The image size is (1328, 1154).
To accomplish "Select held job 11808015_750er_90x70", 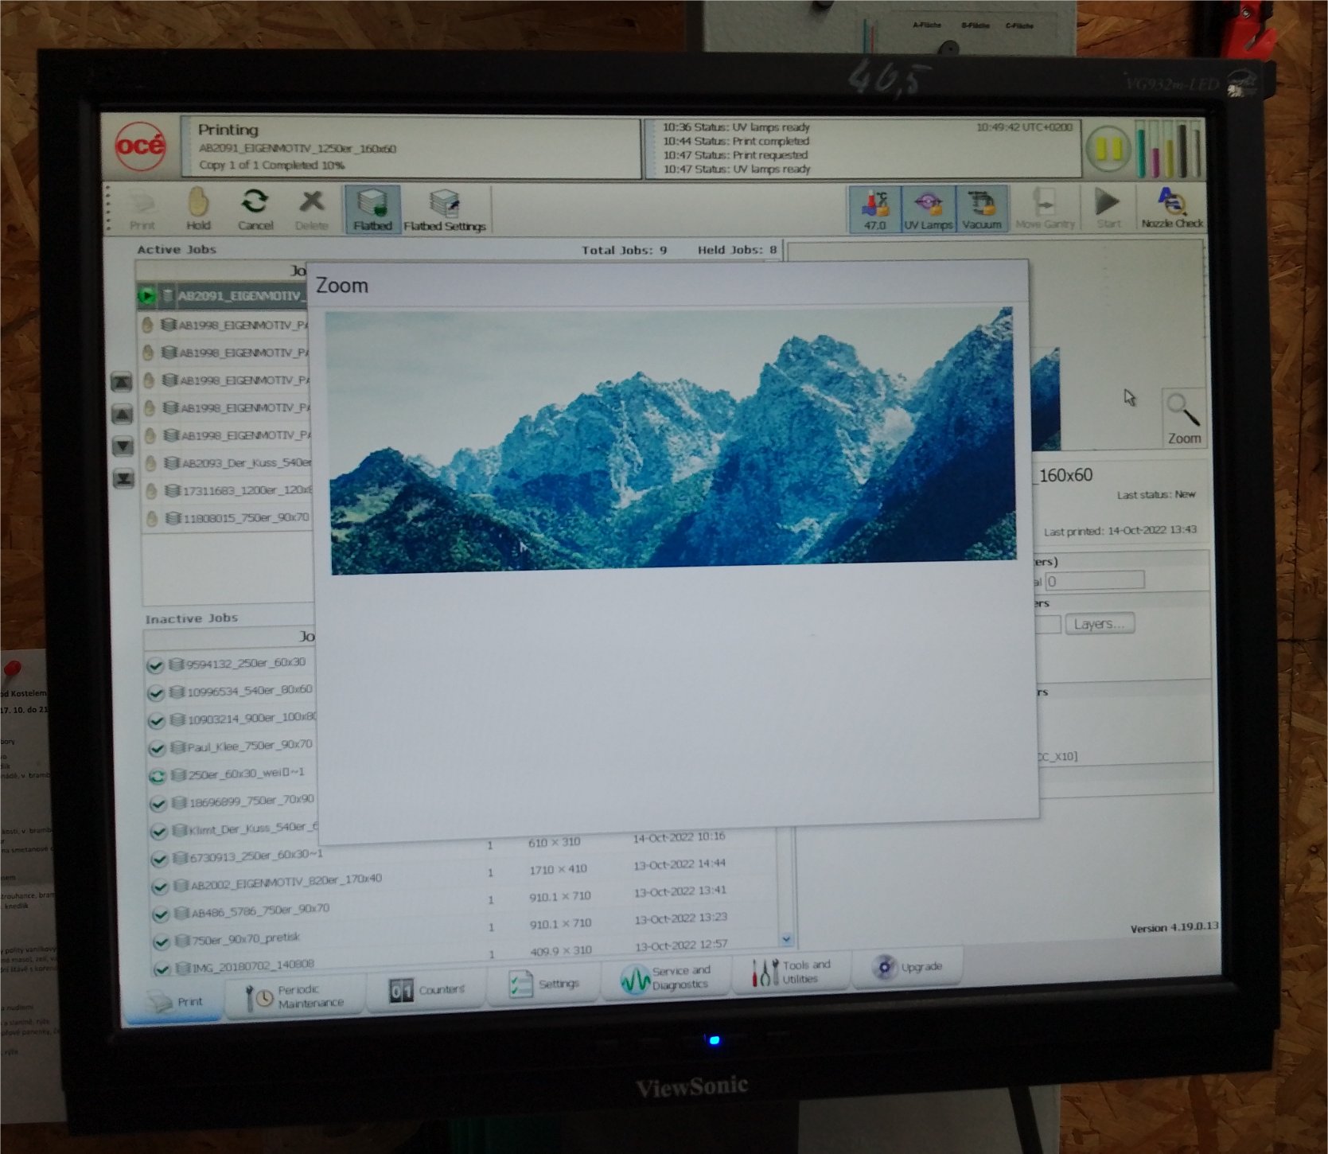I will point(229,517).
